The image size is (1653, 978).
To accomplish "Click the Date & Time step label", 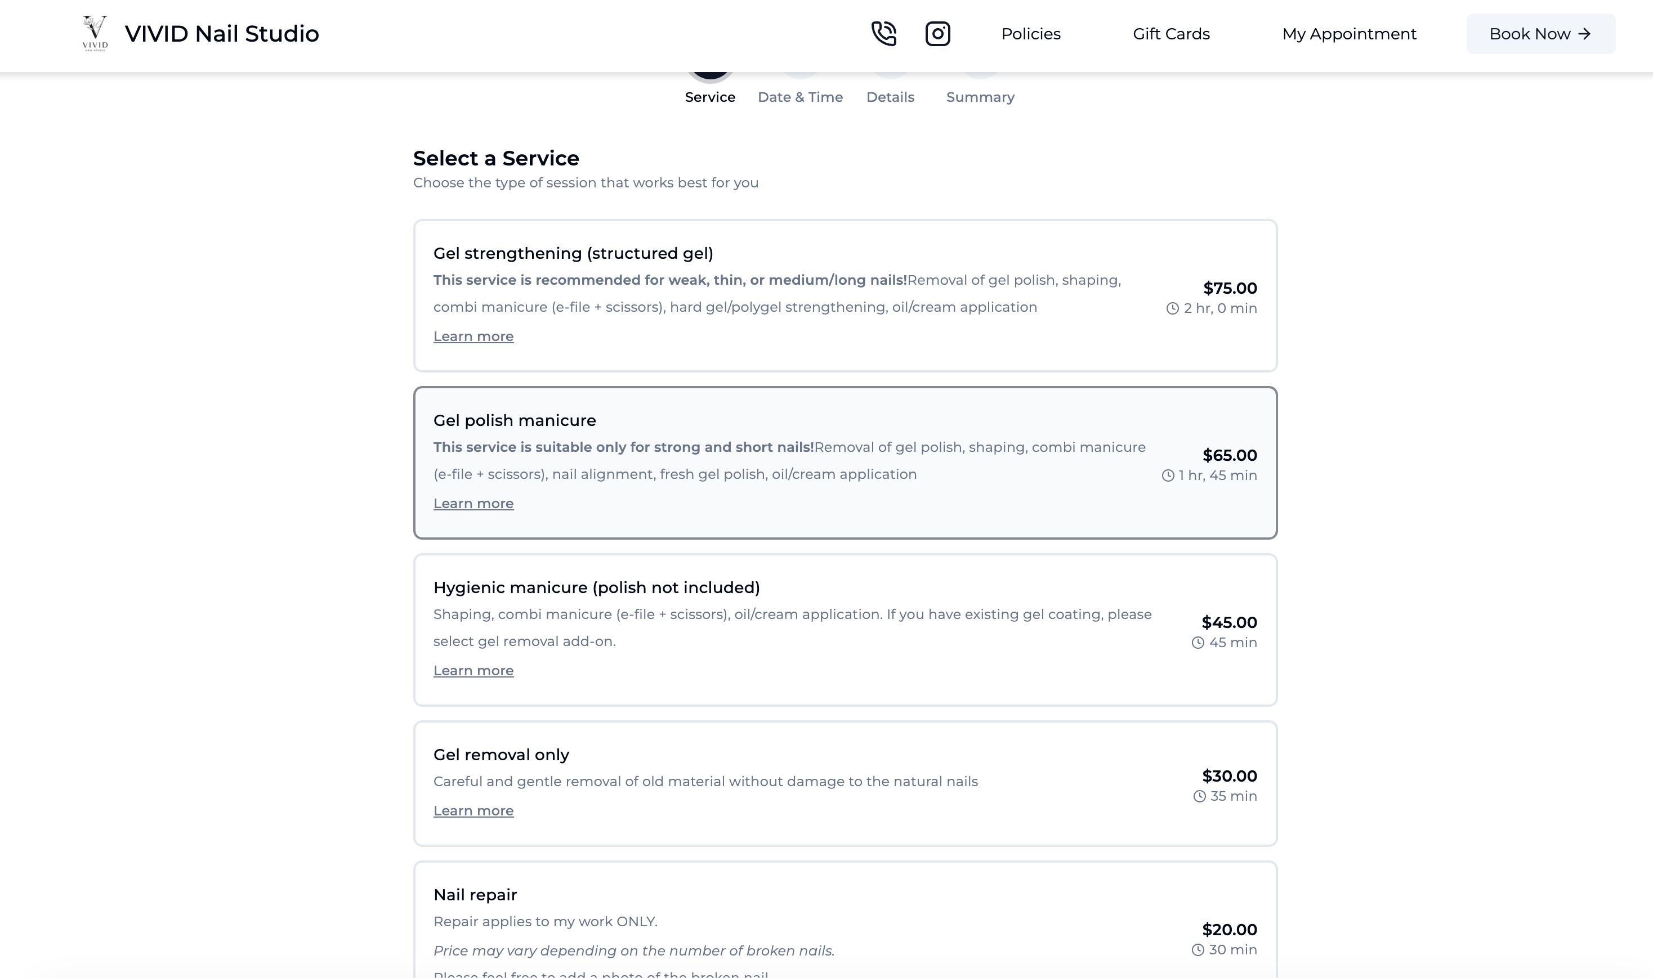I will click(800, 97).
